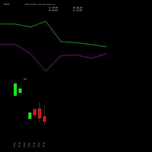The width and height of the screenshot is (152, 152).
Task: Click the close value 'C: 19.80'
Action: click(x=53, y=8)
